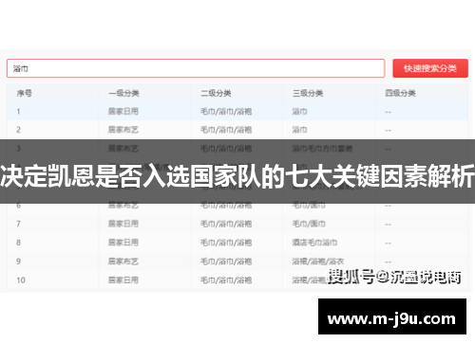
Task: Click the 一级分类 column header
Action: [123, 93]
